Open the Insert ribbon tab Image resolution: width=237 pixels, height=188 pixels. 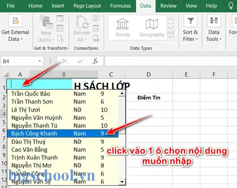click(x=58, y=6)
